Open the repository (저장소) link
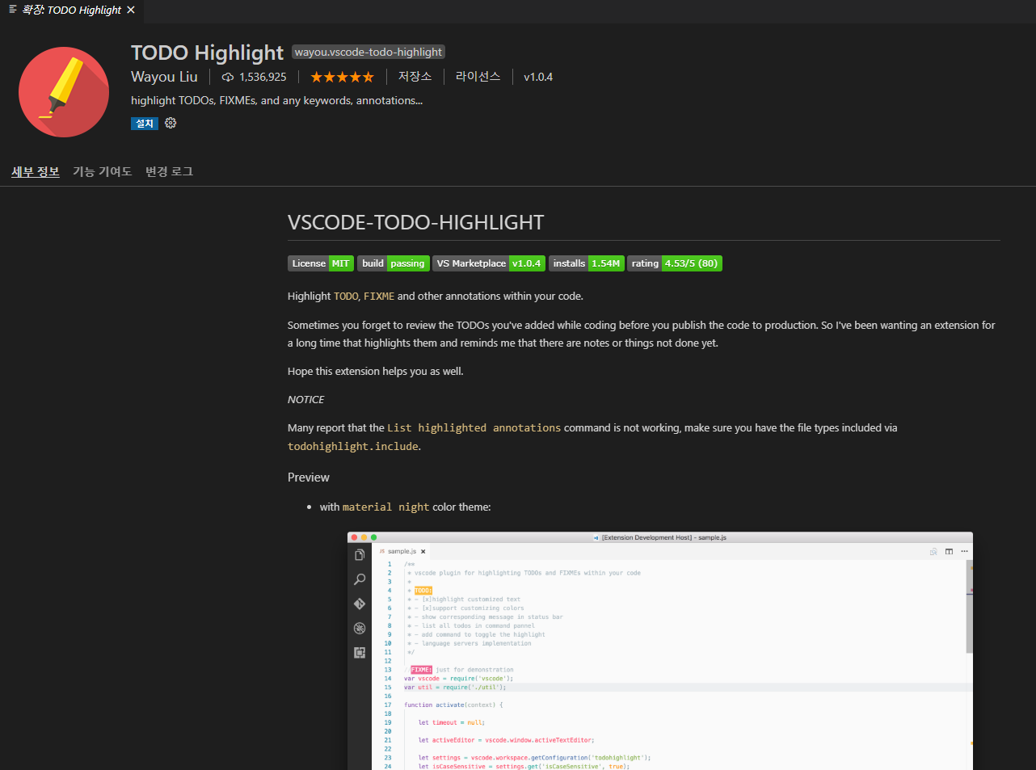1036x770 pixels. pos(415,77)
